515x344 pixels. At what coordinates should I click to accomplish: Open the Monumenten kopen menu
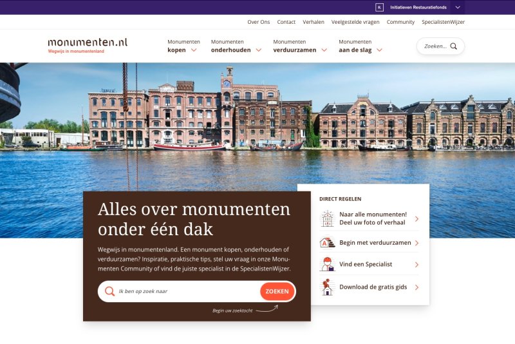coord(183,46)
